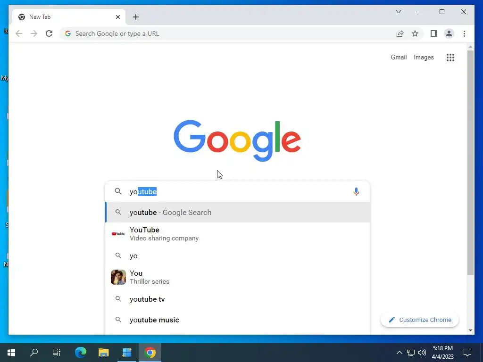Open the Google apps grid
The image size is (483, 362).
click(x=450, y=57)
